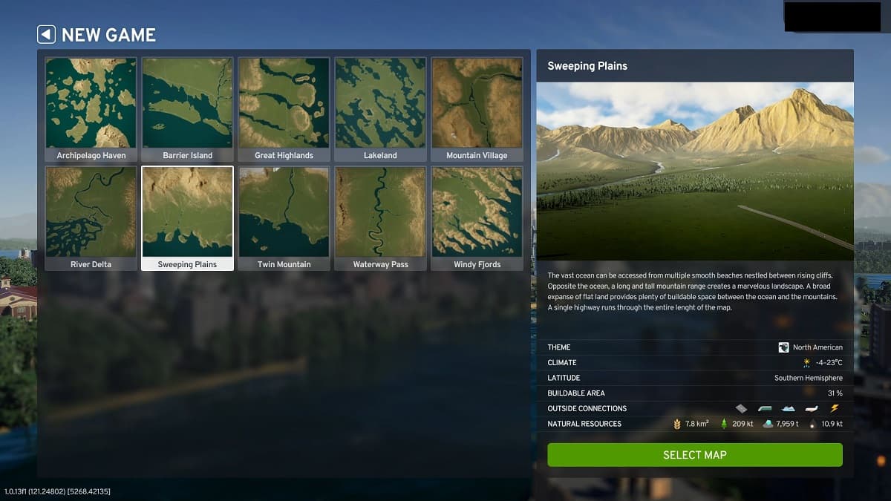
Task: Click the North American theme globe icon
Action: 784,347
